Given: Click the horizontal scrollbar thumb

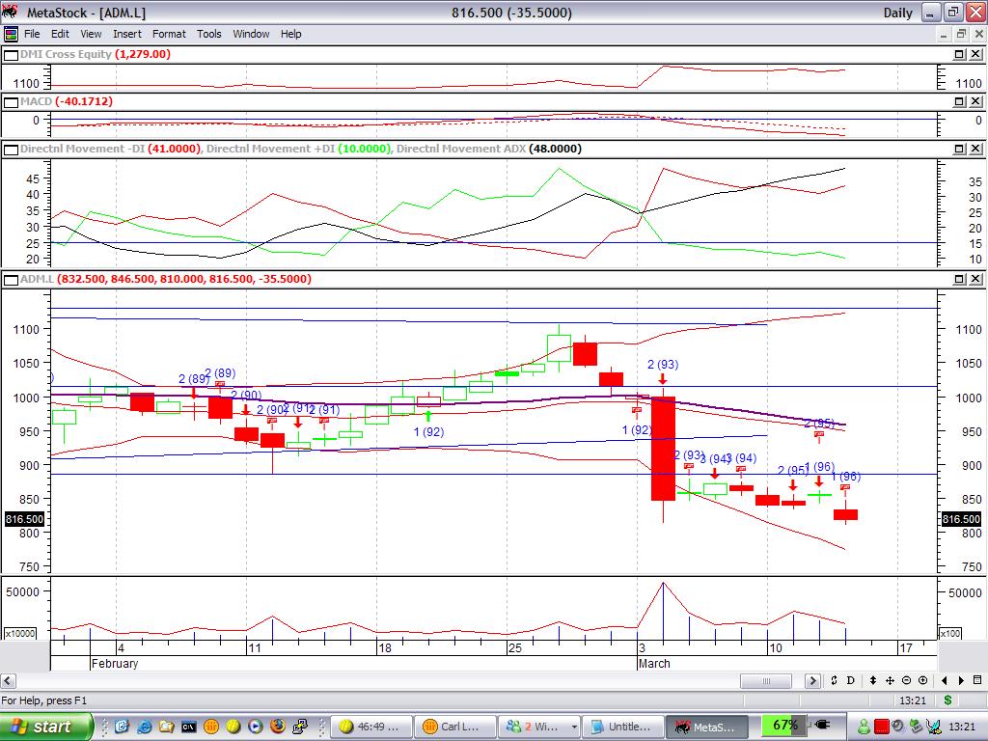Looking at the screenshot, I should coord(765,680).
